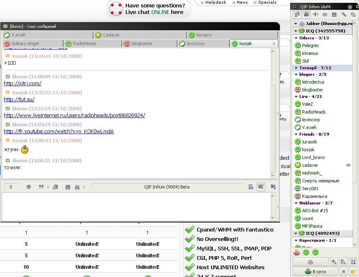Collapse the Odessa contact group

[x=296, y=38]
